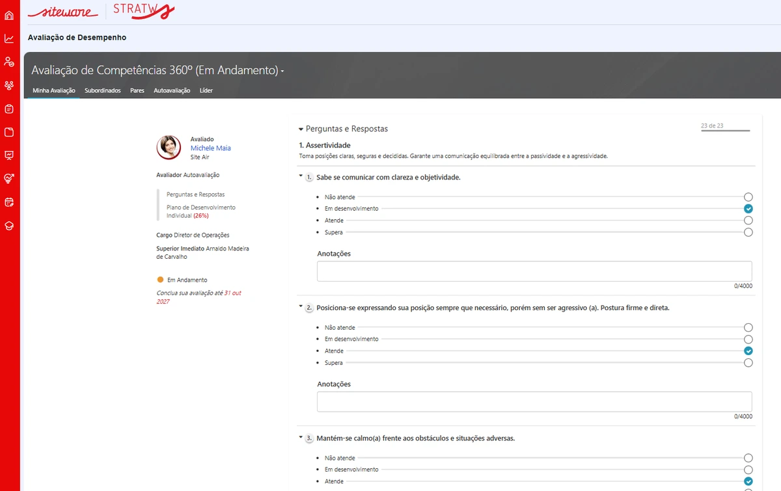The image size is (781, 491).
Task: Open the graduation cap icon in sidebar
Action: pos(9,226)
